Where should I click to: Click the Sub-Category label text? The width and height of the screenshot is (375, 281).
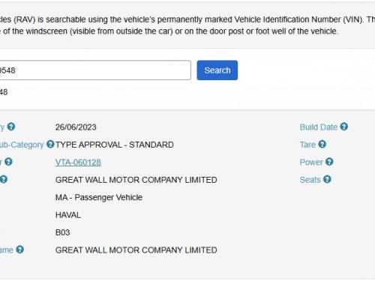point(22,145)
